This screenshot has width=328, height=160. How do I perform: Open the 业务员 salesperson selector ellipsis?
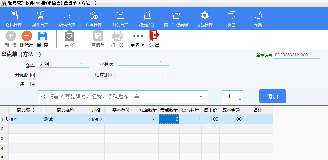pos(163,62)
